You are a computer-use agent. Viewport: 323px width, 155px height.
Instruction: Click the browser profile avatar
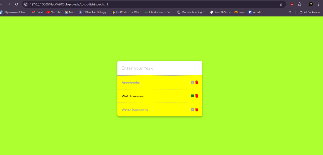(311, 4)
